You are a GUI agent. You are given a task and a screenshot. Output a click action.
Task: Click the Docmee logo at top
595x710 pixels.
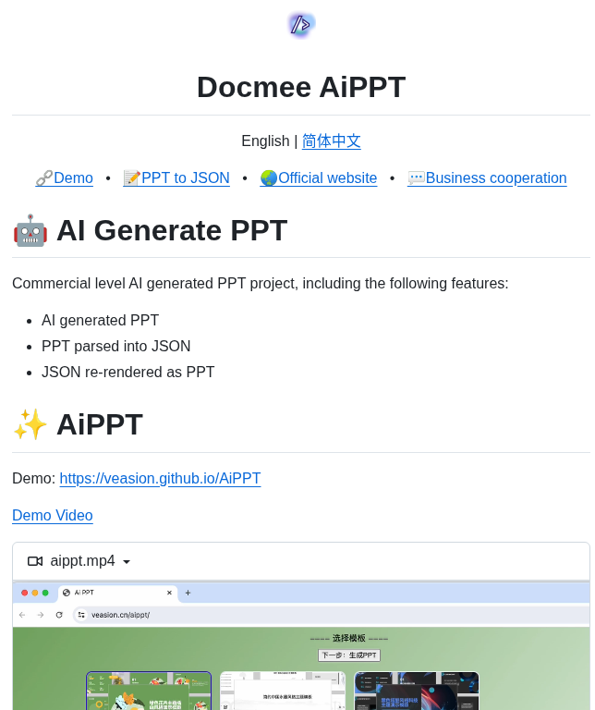coord(301,24)
